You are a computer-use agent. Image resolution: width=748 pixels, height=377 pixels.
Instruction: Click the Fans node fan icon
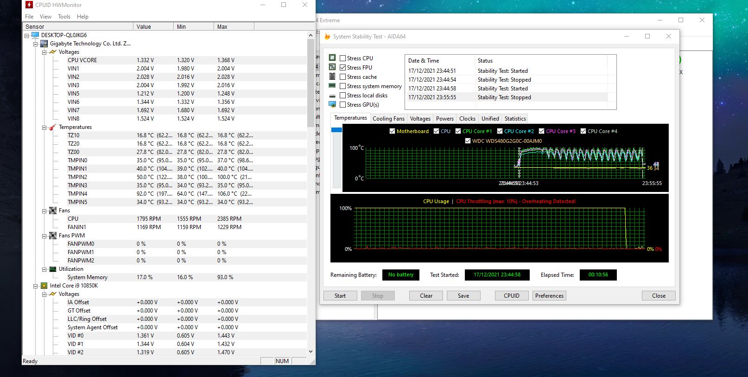(x=53, y=211)
